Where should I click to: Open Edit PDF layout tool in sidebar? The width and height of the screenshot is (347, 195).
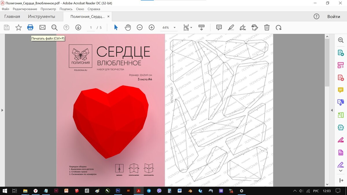[x=341, y=65]
